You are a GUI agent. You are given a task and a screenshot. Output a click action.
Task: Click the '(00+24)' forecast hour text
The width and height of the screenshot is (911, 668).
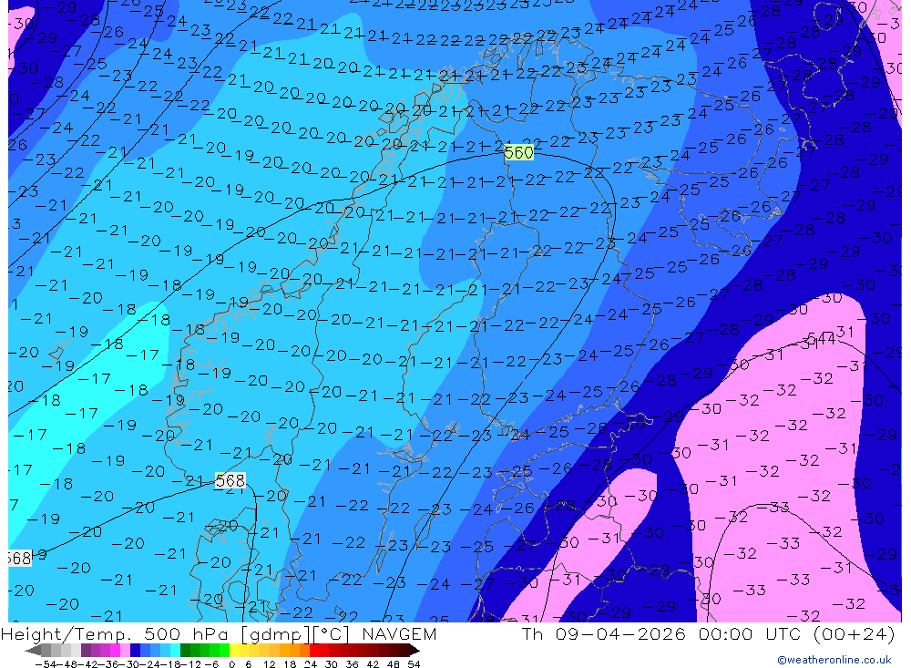[x=854, y=633]
